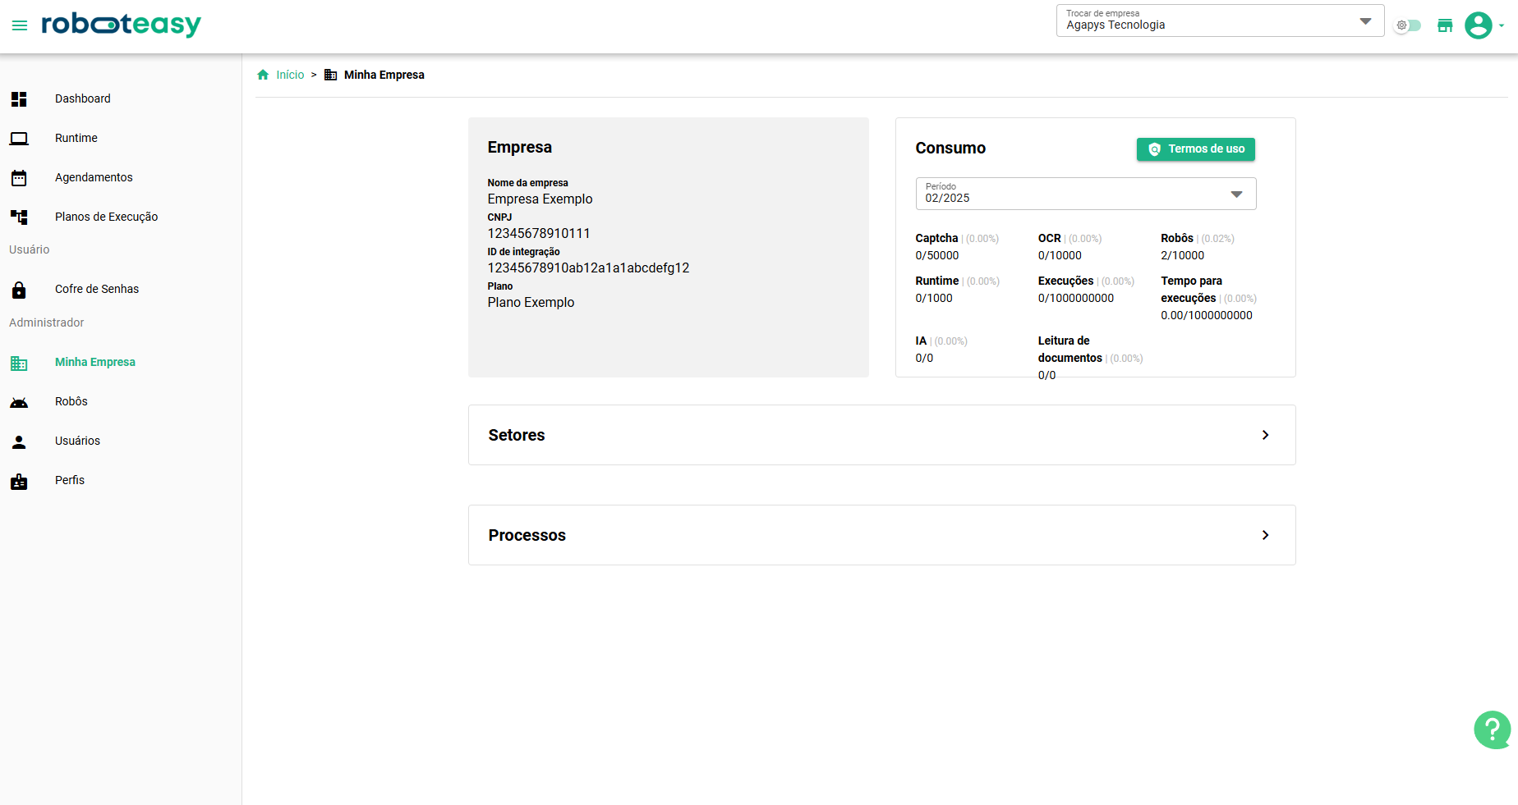Open the store icon in header

pyautogui.click(x=1445, y=25)
